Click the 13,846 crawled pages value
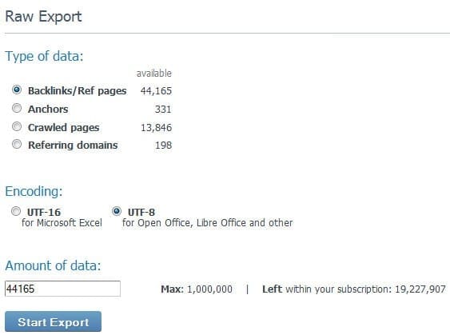The width and height of the screenshot is (450, 335). [156, 127]
